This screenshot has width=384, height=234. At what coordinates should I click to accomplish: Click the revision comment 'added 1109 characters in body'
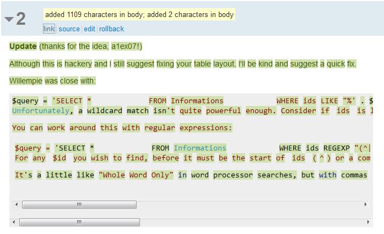pyautogui.click(x=94, y=15)
